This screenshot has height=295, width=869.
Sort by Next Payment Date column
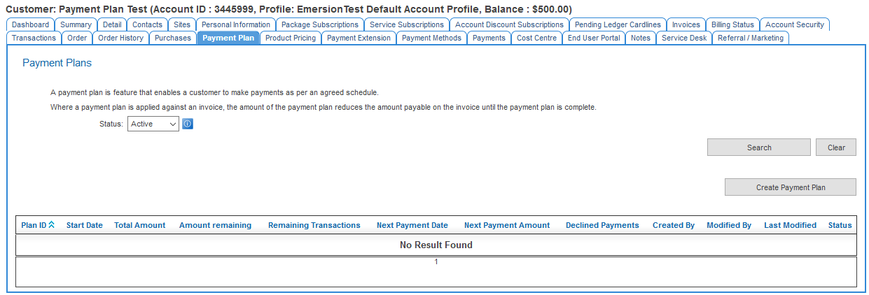click(412, 225)
